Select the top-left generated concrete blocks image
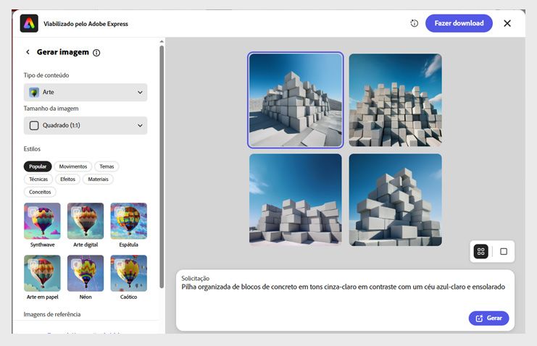 pyautogui.click(x=295, y=100)
